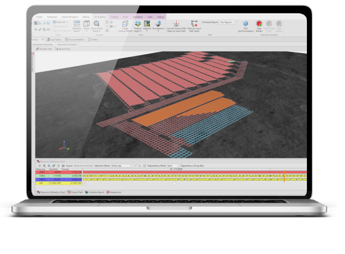Click the Zoom Entire Scene icon
The width and height of the screenshot is (345, 254).
pos(96,23)
